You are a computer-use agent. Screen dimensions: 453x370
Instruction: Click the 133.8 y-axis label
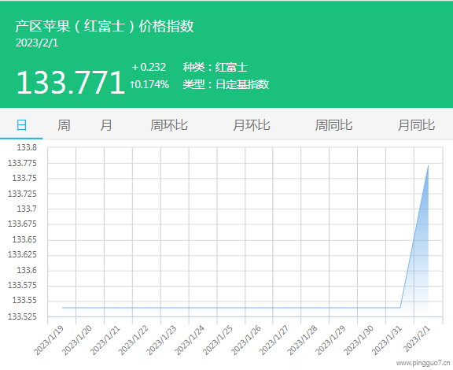27,147
